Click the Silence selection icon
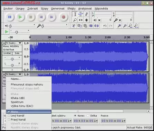This screenshot has width=154, height=131. coord(96,26)
